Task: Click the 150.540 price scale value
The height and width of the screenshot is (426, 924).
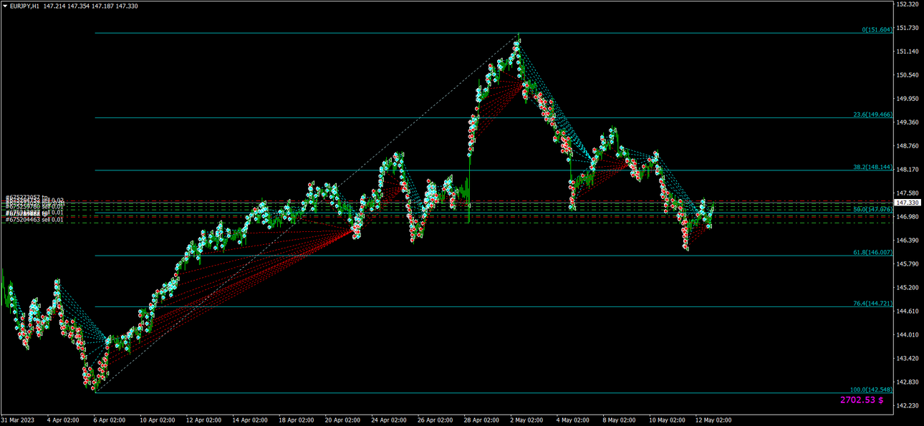Action: 907,75
